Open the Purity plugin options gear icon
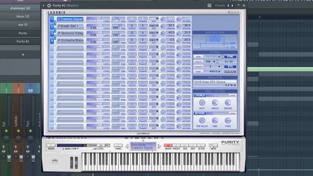Image resolution: width=313 pixels, height=176 pixels. (x=49, y=5)
